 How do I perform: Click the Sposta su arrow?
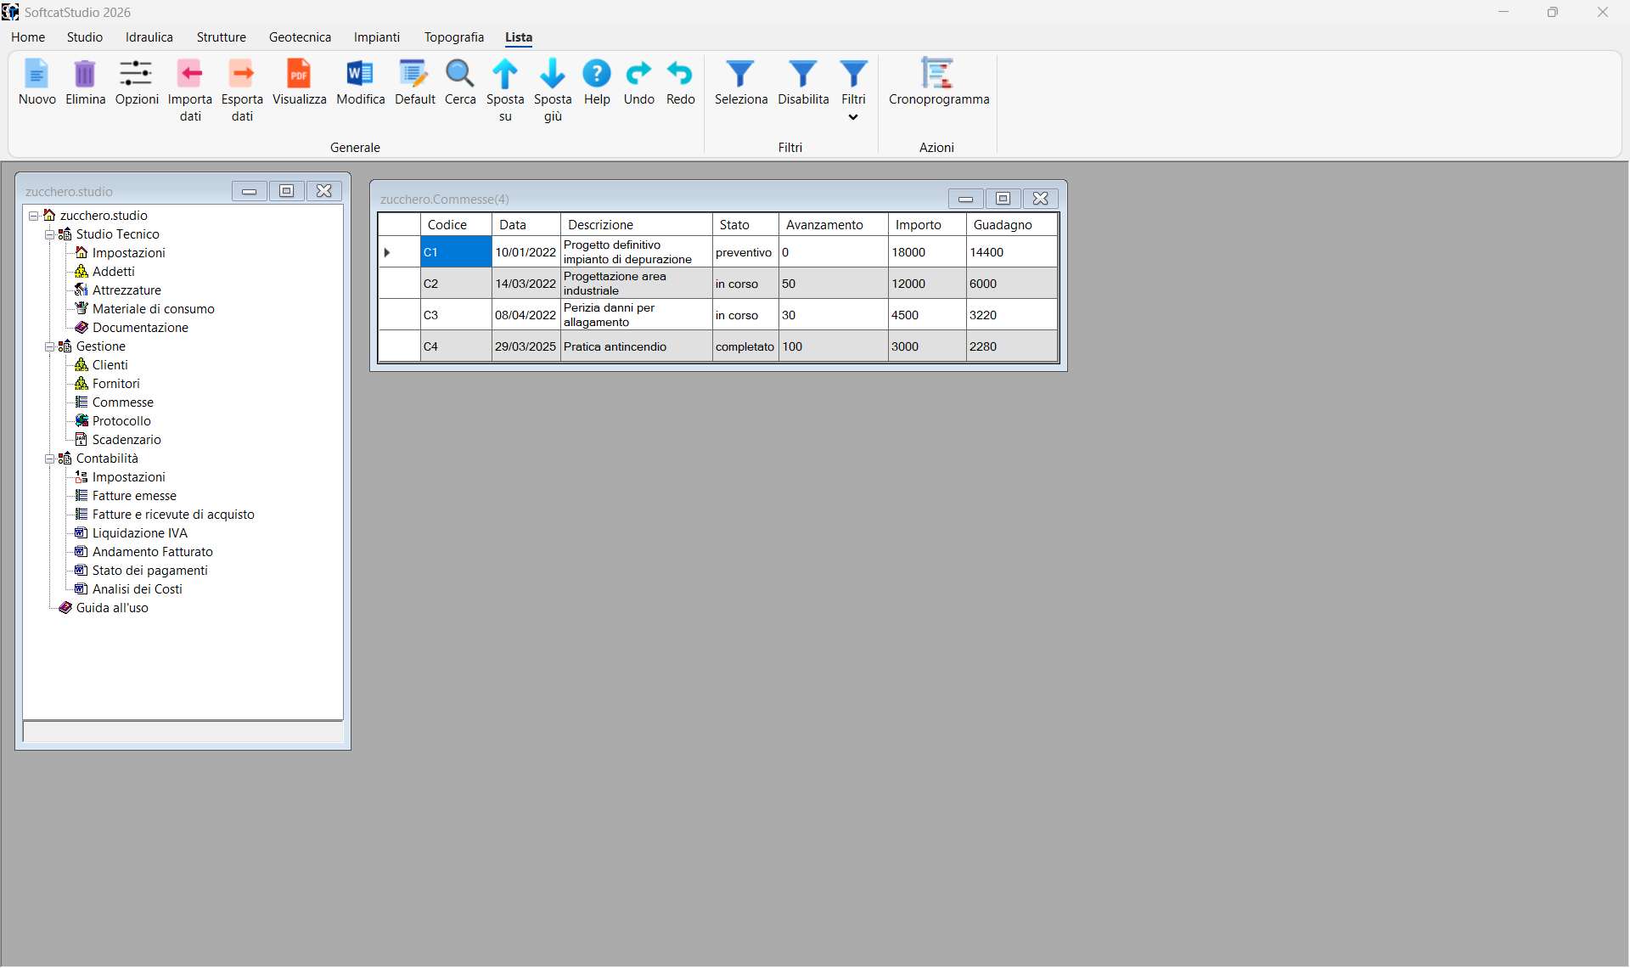(505, 74)
